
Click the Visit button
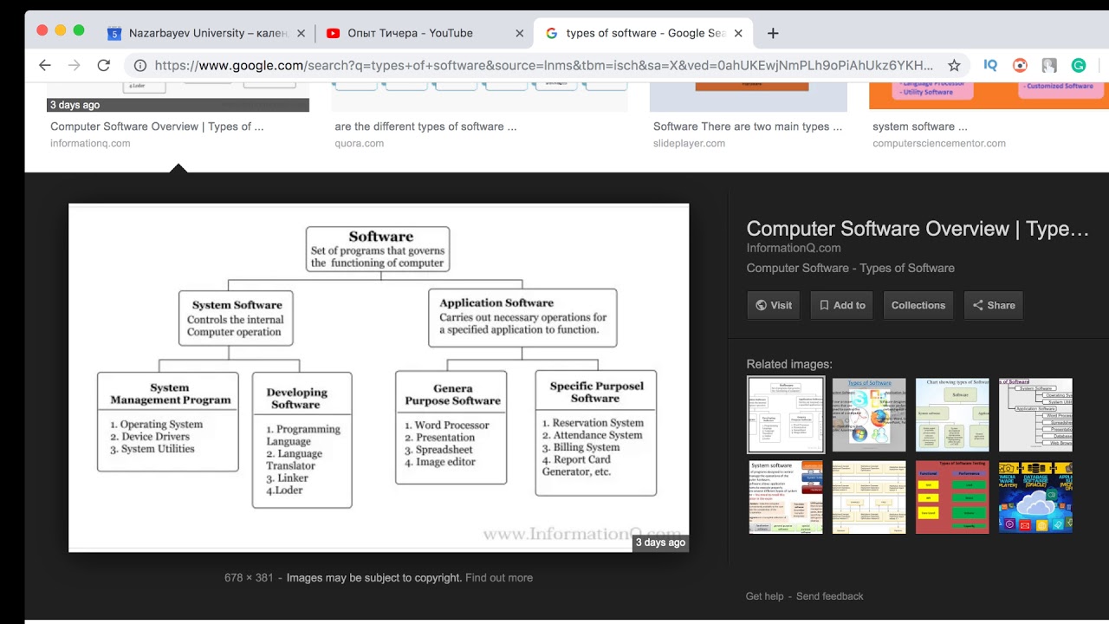773,305
